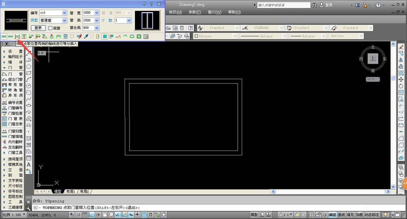This screenshot has height=219, width=407.
Task: Open the 窗宽 1800 width dropdown
Action: pos(96,13)
